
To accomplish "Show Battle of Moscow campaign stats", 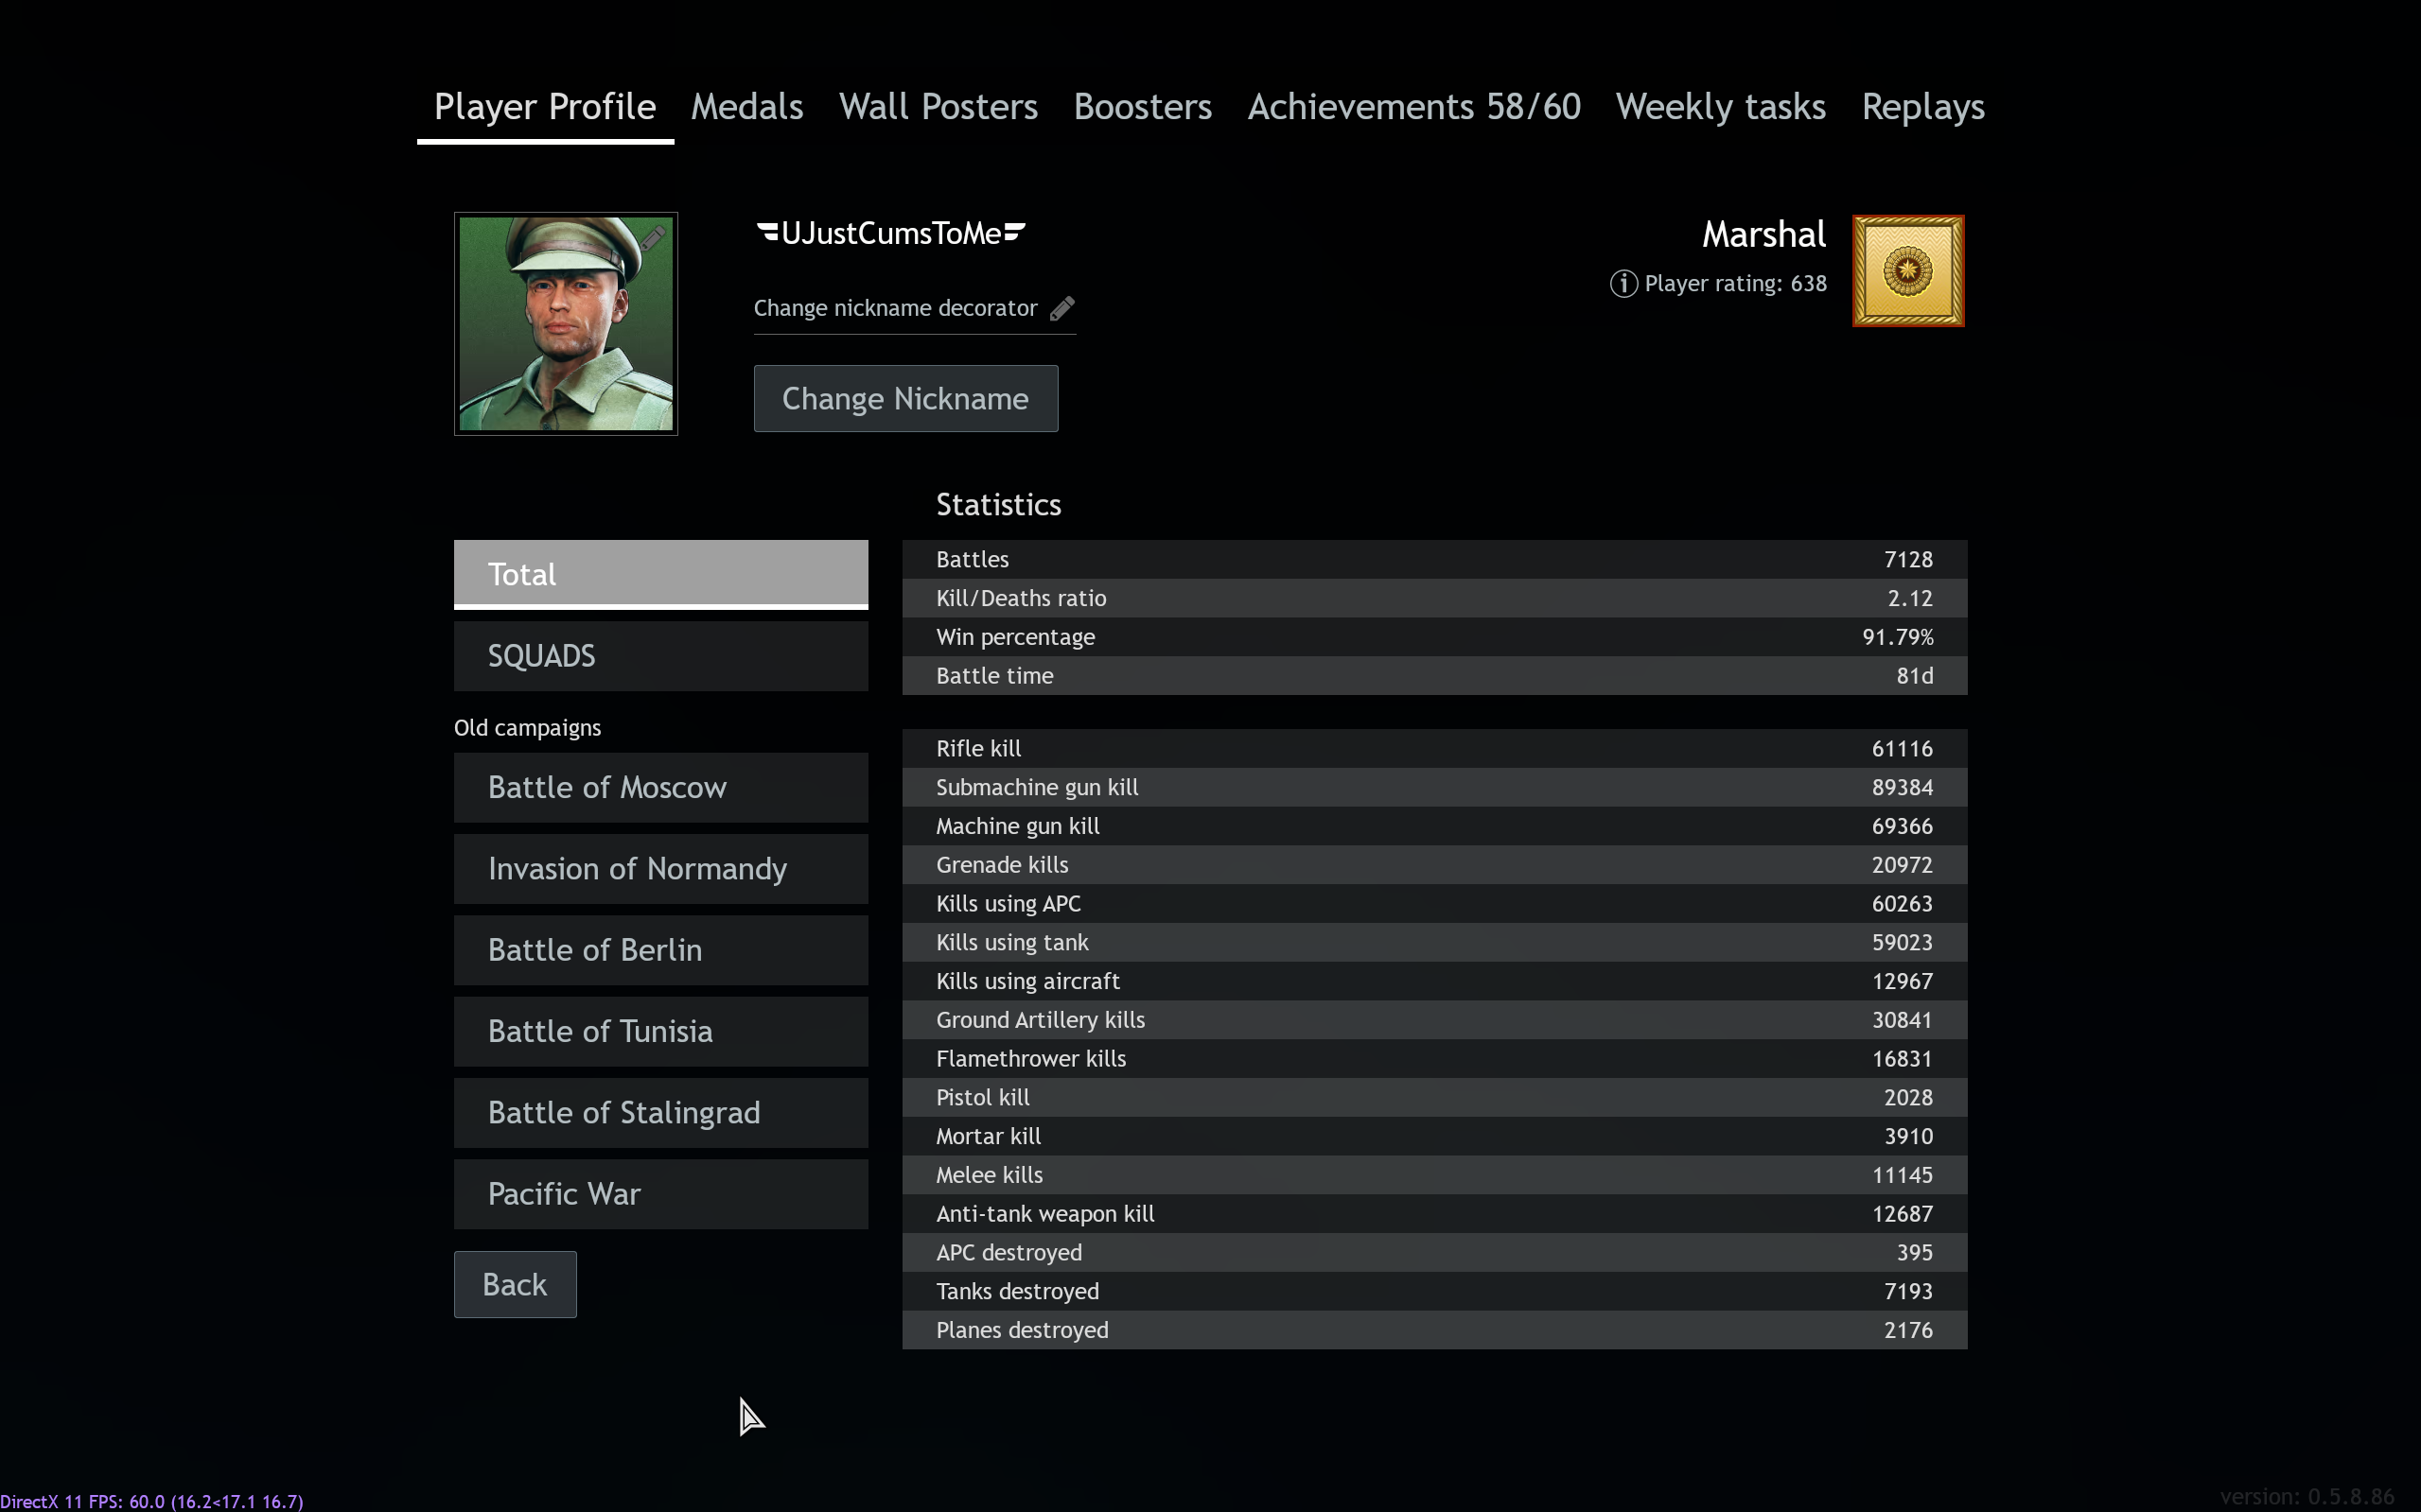I will pos(660,787).
